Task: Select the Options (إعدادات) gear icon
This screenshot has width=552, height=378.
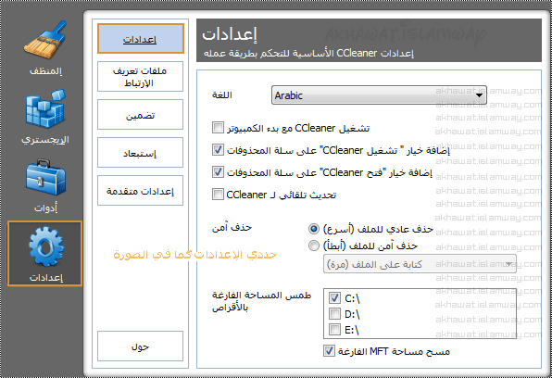Action: click(45, 253)
